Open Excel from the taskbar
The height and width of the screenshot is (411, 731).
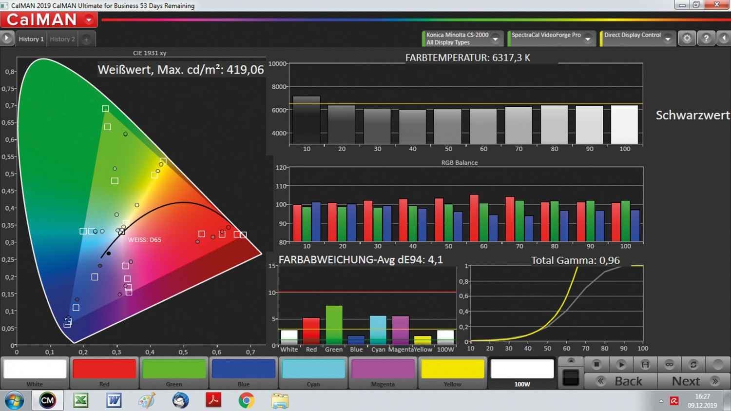click(81, 401)
